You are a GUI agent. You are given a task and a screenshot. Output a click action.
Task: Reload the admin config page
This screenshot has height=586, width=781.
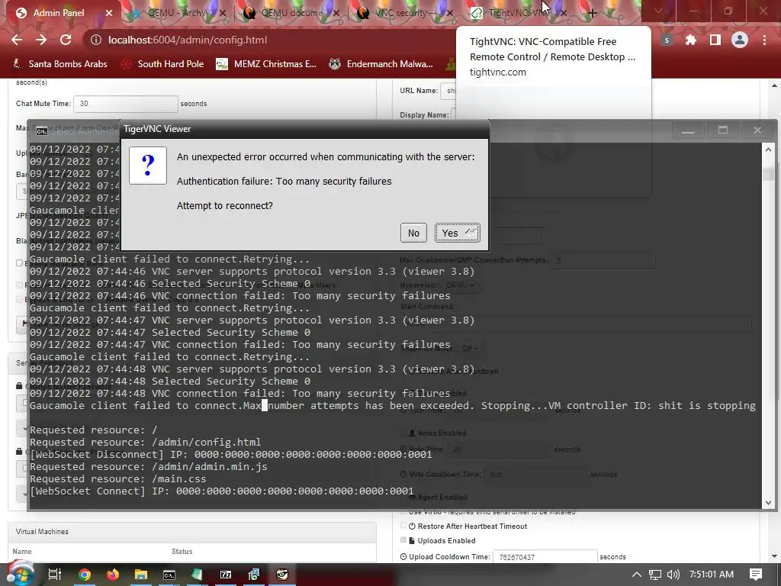(66, 40)
